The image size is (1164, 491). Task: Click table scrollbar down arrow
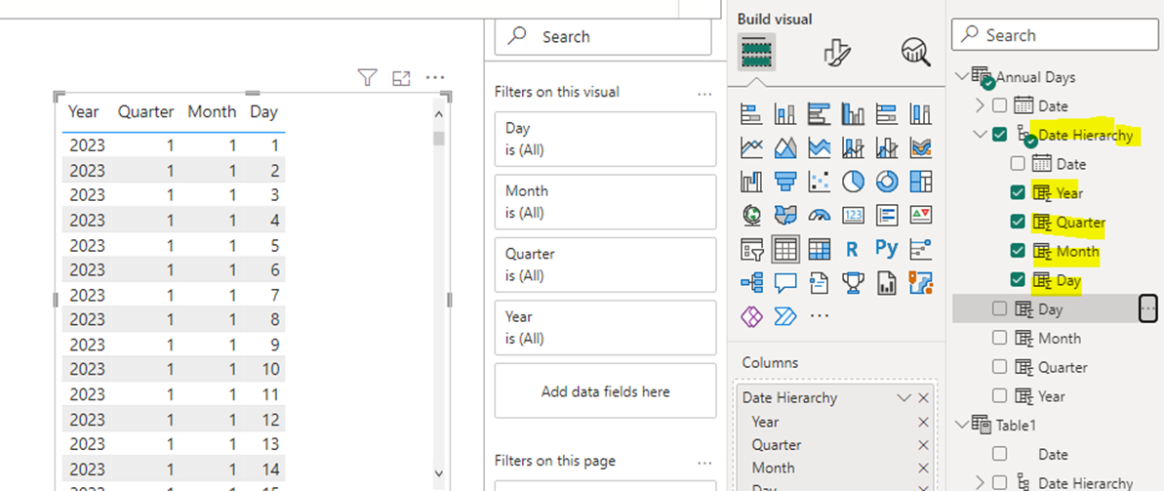pyautogui.click(x=438, y=472)
